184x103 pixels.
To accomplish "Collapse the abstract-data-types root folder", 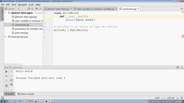I will (5, 13).
